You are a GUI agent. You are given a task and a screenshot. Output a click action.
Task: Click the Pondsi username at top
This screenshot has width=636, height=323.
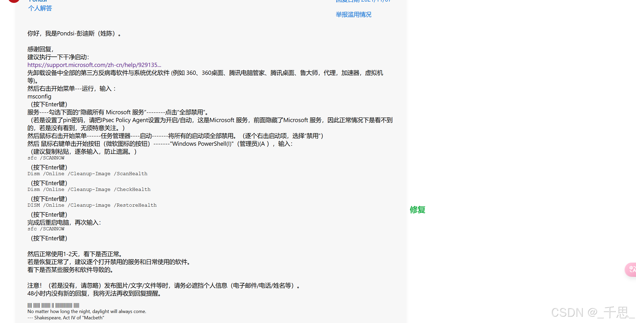(x=38, y=1)
